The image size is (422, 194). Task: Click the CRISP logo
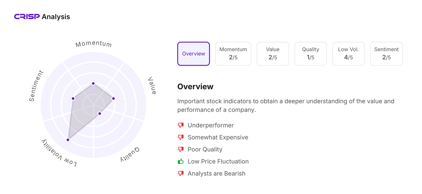[x=27, y=17]
